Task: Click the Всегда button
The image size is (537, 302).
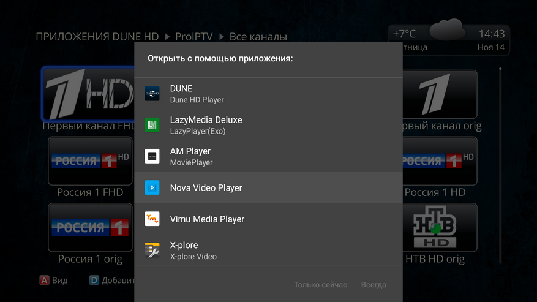Action: pos(374,285)
